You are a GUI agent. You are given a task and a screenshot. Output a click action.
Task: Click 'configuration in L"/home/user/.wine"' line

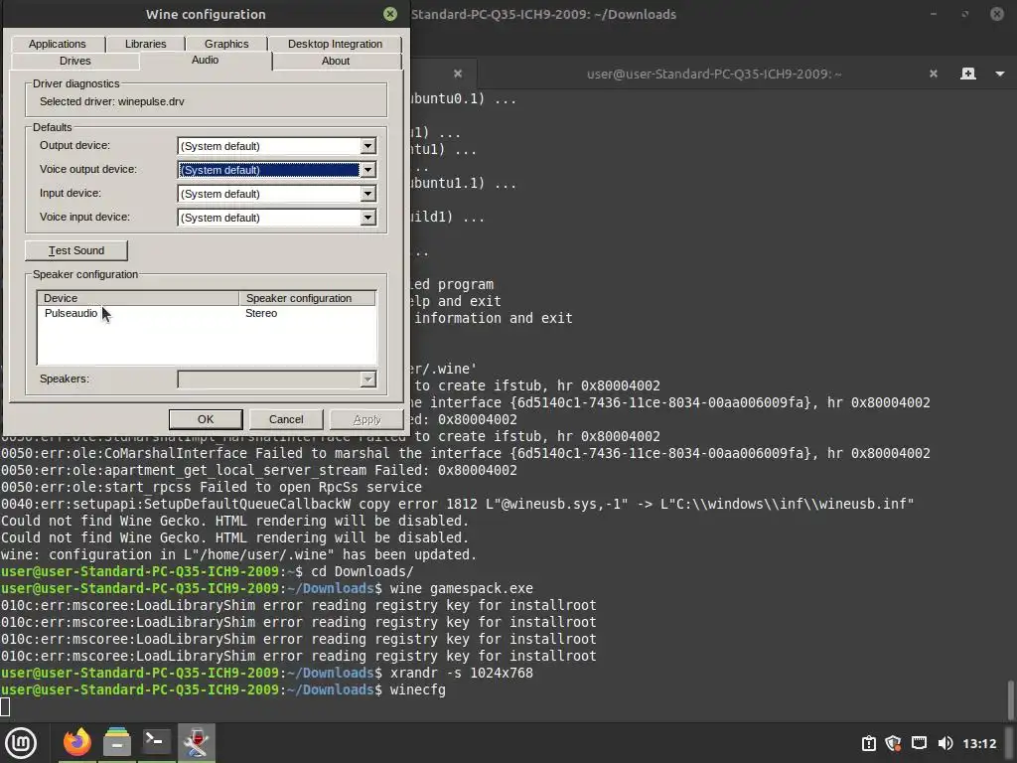pos(238,554)
